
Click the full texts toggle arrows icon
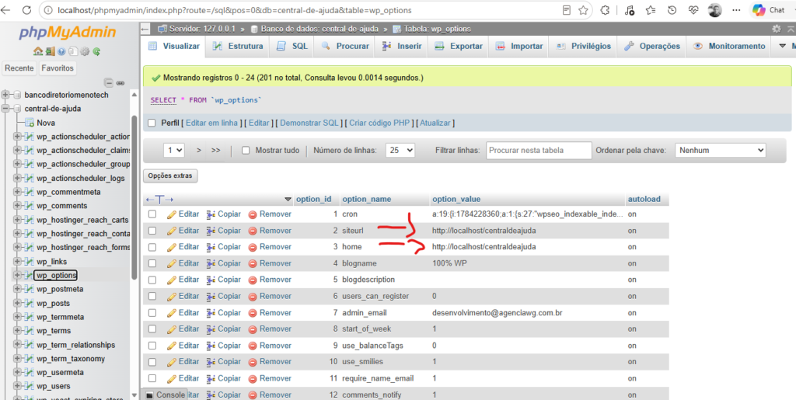point(159,200)
